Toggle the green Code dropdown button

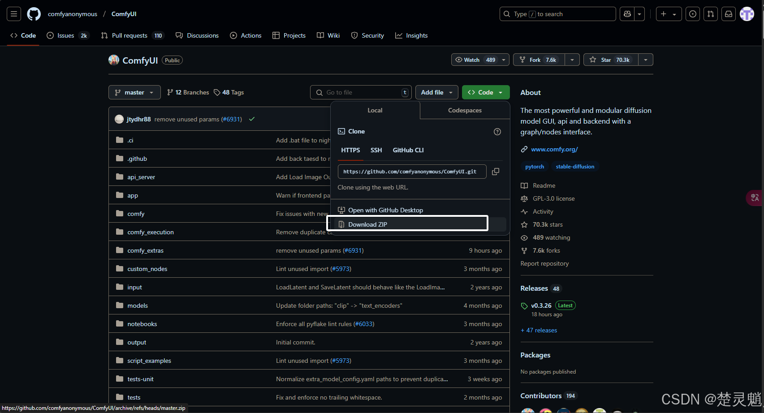tap(486, 92)
